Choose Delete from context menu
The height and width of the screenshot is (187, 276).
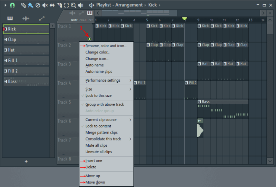click(x=106, y=167)
